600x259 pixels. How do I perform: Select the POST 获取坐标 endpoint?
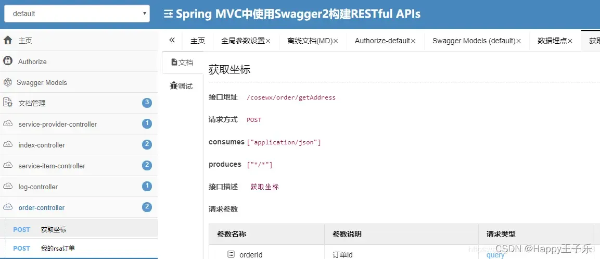point(79,229)
